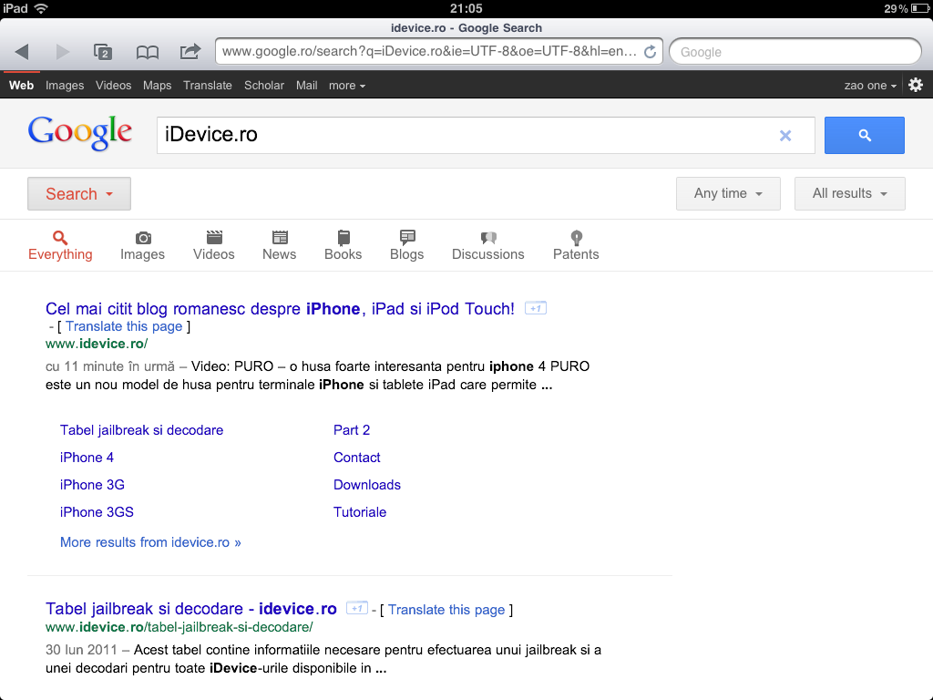This screenshot has width=933, height=700.
Task: Click the tabel-jailbreak-si-decodare green URL
Action: [x=179, y=627]
